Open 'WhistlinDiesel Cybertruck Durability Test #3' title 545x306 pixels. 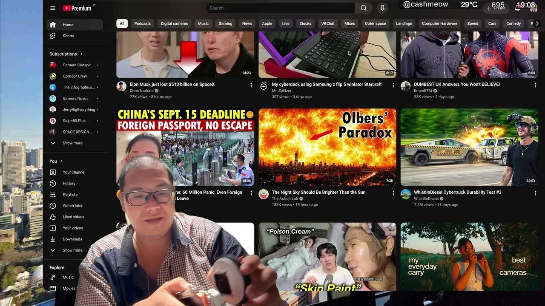(x=458, y=192)
